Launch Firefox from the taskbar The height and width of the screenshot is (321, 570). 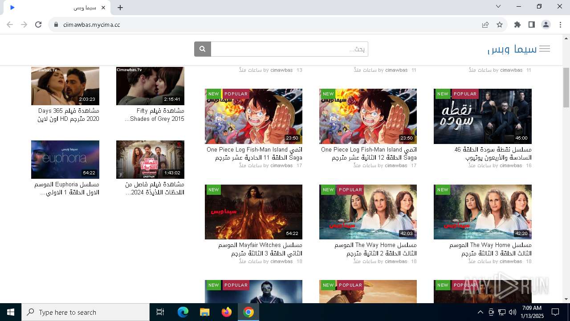coord(227,312)
